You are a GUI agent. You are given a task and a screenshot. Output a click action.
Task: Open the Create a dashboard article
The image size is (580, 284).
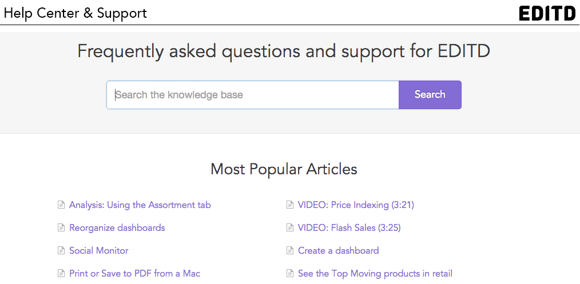(339, 250)
